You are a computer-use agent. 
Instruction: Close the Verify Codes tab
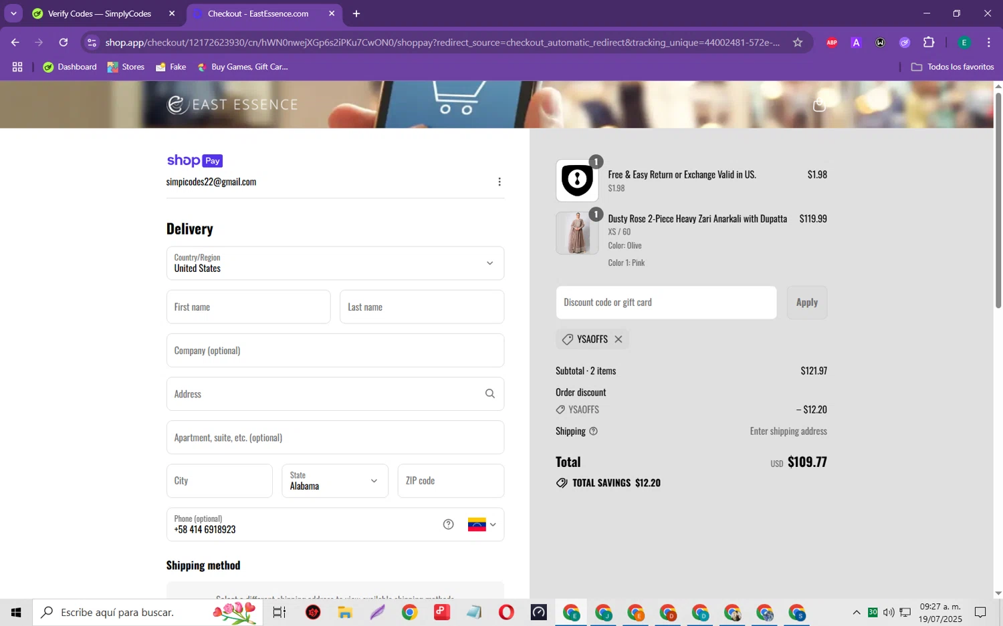[172, 13]
